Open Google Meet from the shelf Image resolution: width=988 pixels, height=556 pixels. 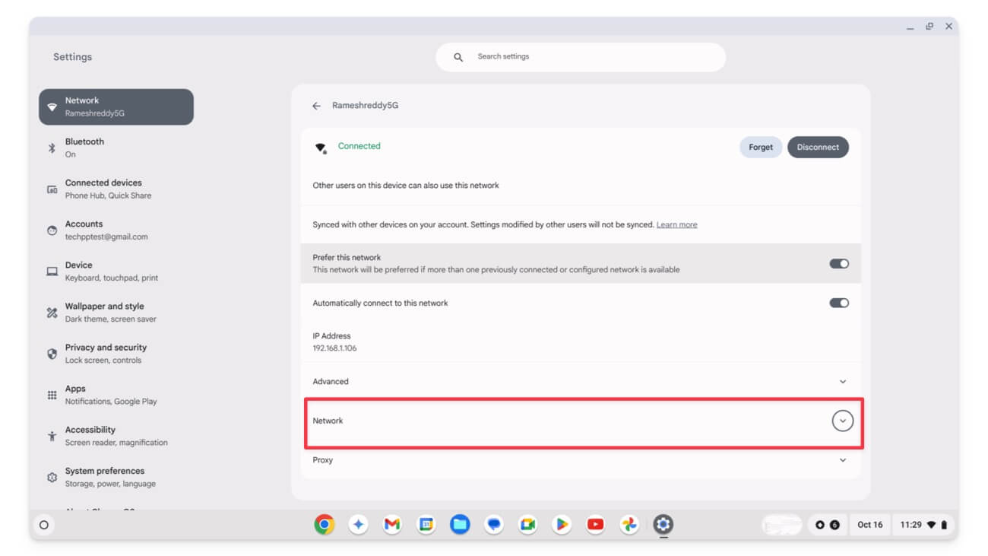tap(527, 524)
